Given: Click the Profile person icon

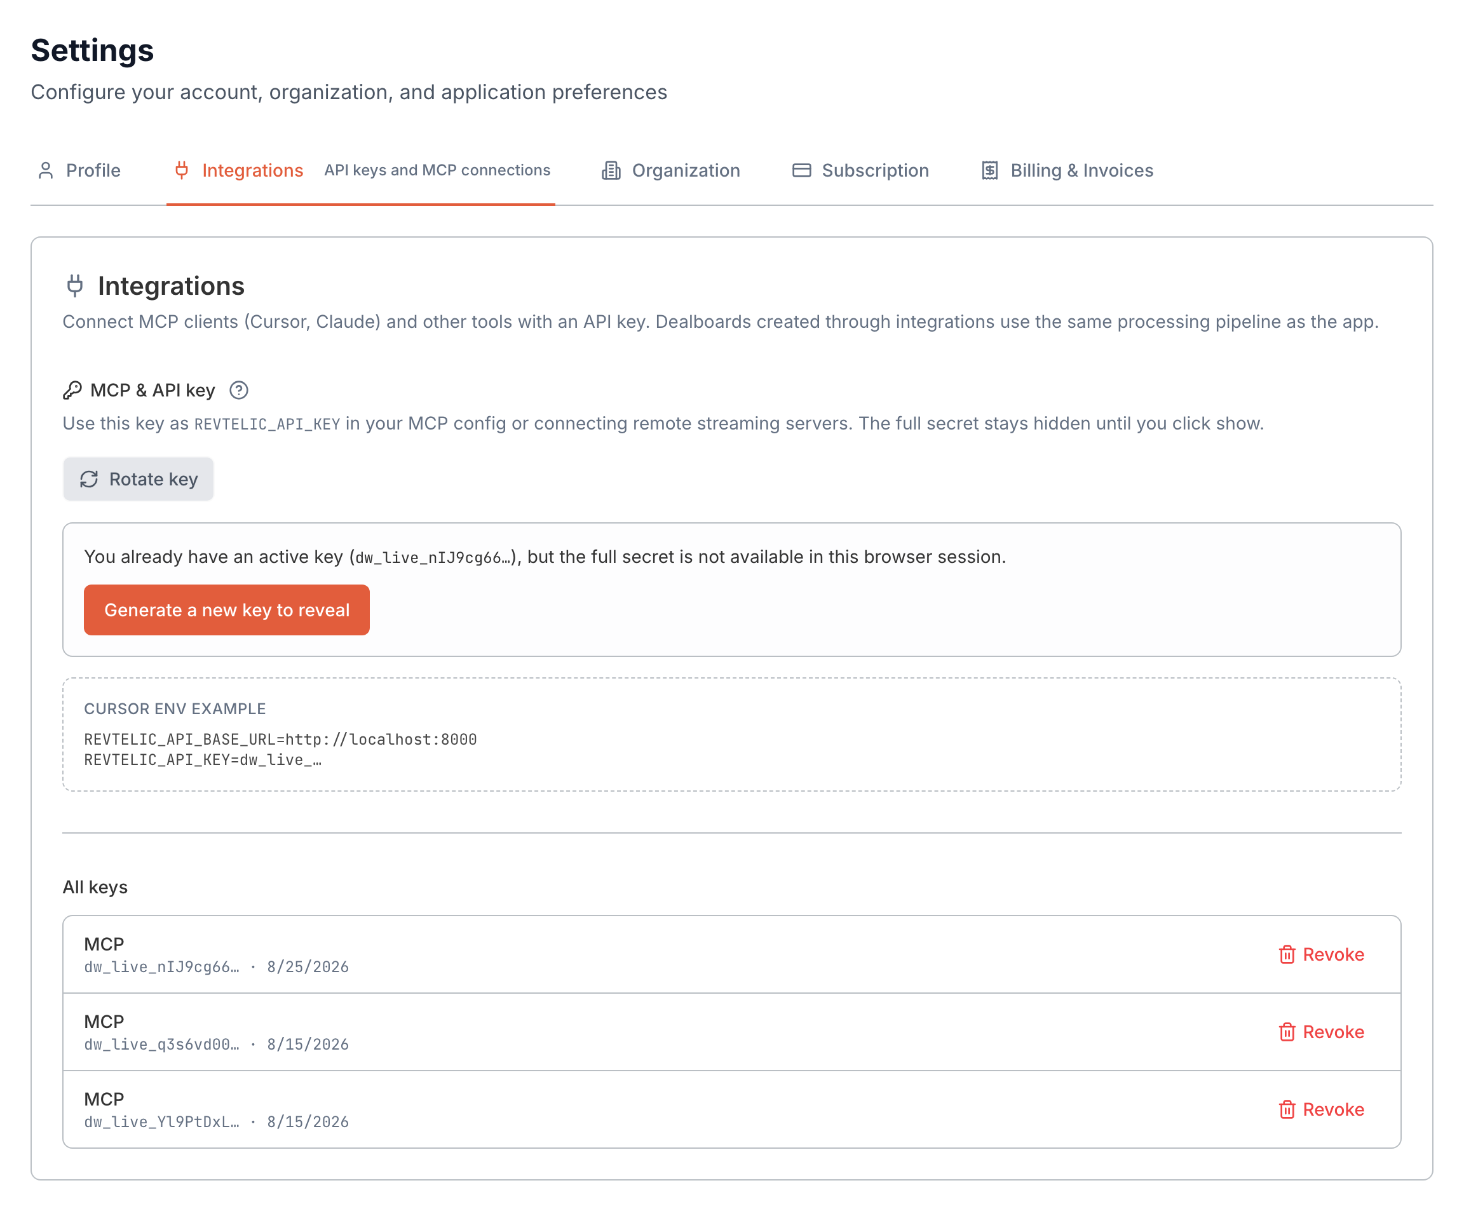Looking at the screenshot, I should [46, 170].
